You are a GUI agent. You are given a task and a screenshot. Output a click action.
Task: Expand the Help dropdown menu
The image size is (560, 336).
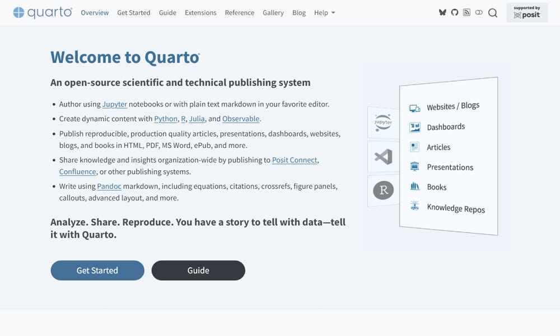(x=324, y=12)
